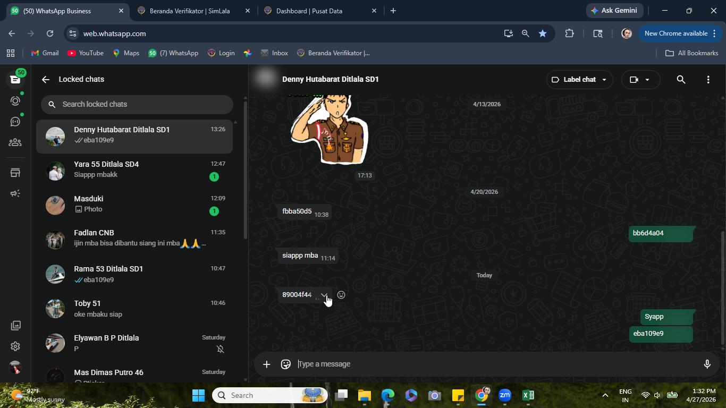The width and height of the screenshot is (726, 408).
Task: Click the sent message Syapp
Action: 666,317
